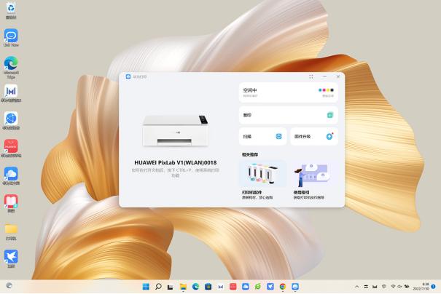
Task: Open the white M app in taskbar
Action: (x=220, y=287)
